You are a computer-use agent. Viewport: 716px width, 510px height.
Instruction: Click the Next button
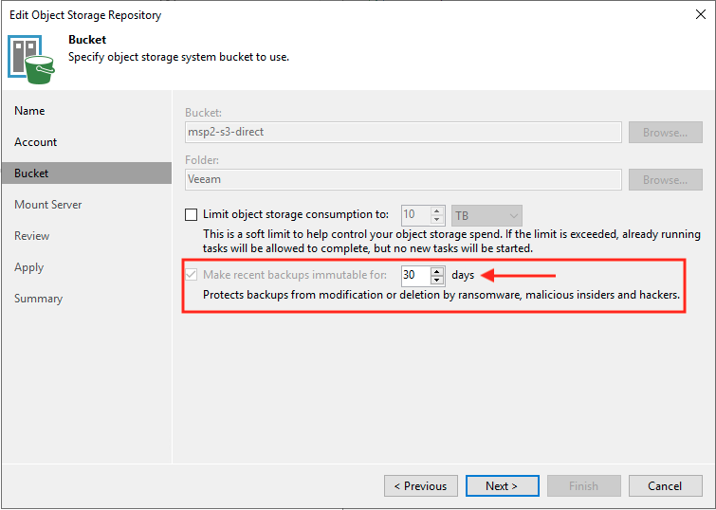(503, 485)
